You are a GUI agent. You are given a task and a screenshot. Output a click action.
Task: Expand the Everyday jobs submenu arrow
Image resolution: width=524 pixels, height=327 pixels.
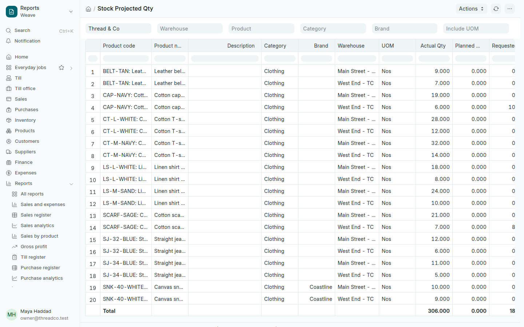(71, 68)
